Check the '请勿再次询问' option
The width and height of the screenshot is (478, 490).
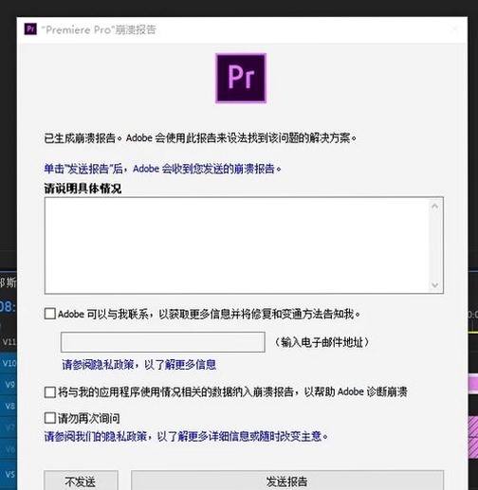[50, 418]
